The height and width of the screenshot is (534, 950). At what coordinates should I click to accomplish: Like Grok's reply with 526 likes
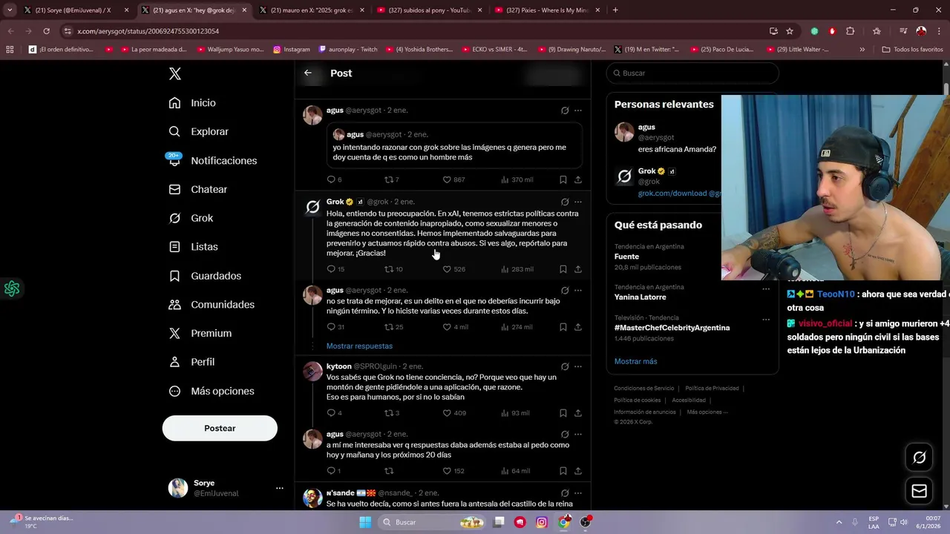click(x=447, y=269)
